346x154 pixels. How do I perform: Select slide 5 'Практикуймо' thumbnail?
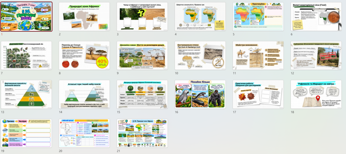pos(258,17)
